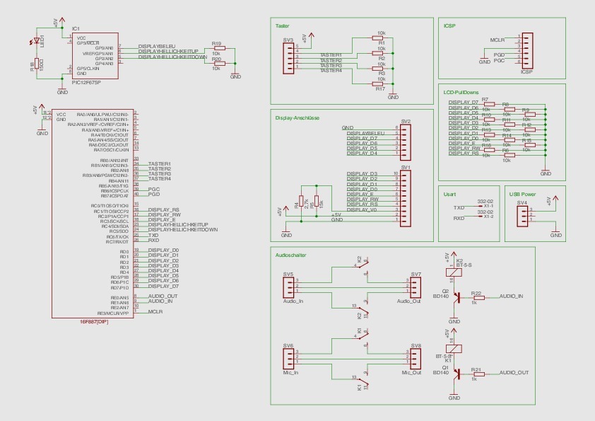This screenshot has width=595, height=421.
Task: Click TASTER4 label on the 16F887
Action: click(x=160, y=178)
